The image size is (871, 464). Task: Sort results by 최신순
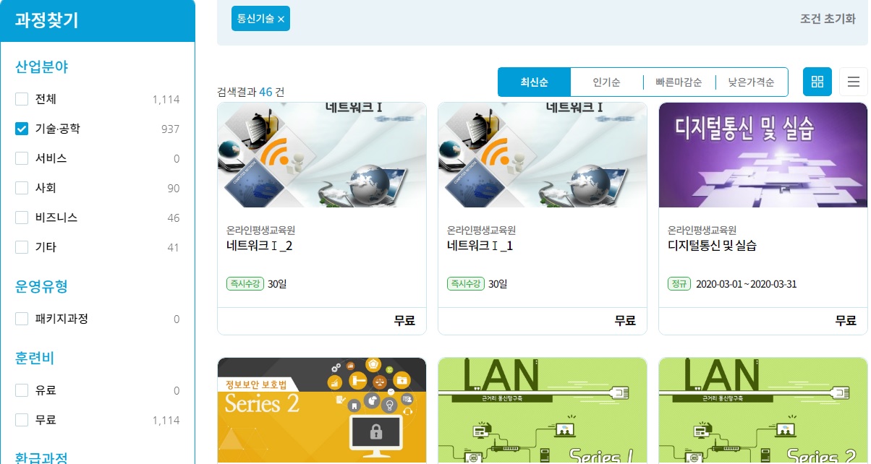pyautogui.click(x=534, y=82)
